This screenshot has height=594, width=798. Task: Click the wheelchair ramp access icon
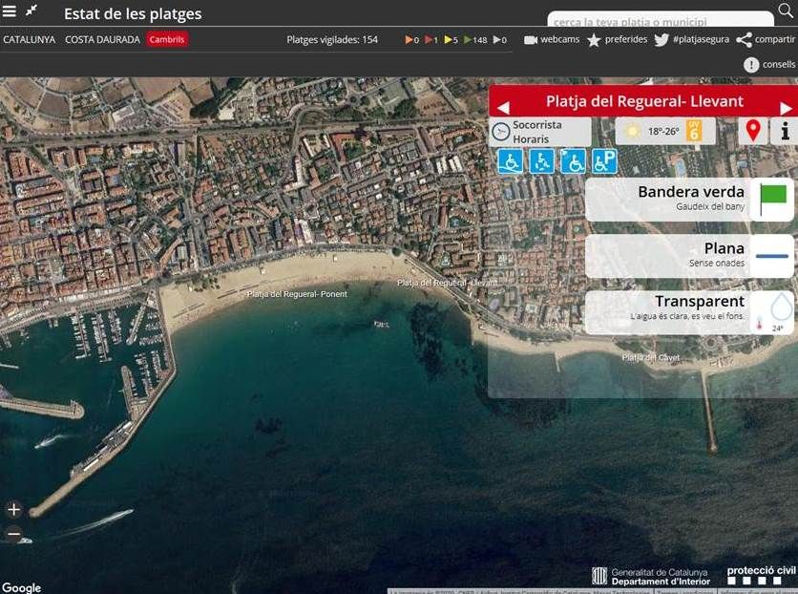[510, 161]
